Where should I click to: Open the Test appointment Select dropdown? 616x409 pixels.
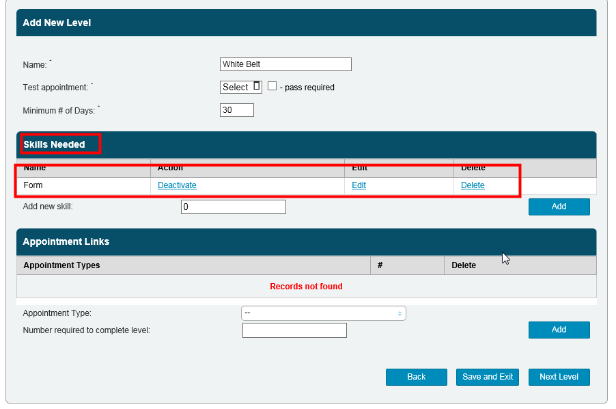[241, 87]
